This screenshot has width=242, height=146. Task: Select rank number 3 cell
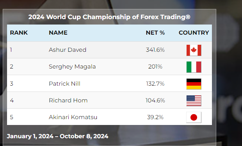12,84
